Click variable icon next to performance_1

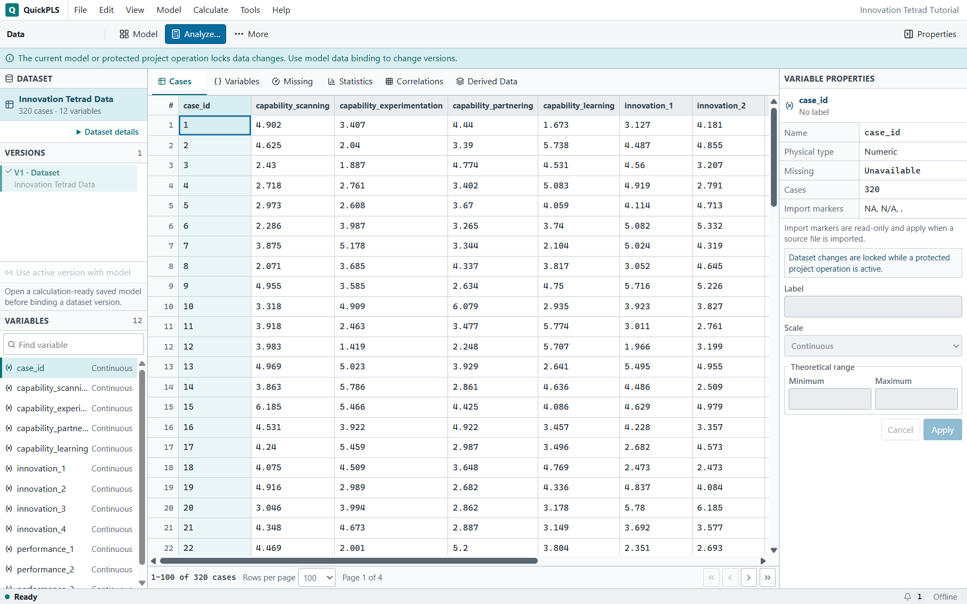tap(9, 549)
